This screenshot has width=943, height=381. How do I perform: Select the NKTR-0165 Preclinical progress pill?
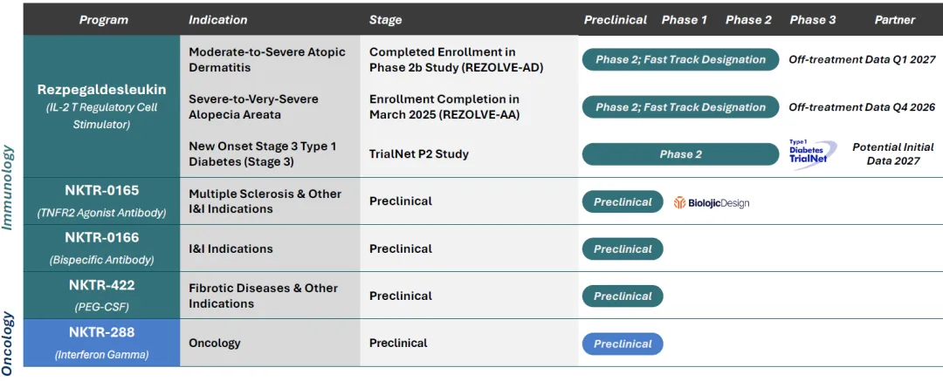pyautogui.click(x=623, y=202)
